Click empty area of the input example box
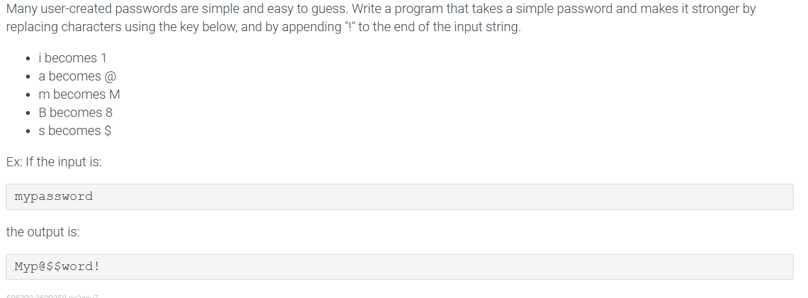The height and width of the screenshot is (298, 808). 442,196
